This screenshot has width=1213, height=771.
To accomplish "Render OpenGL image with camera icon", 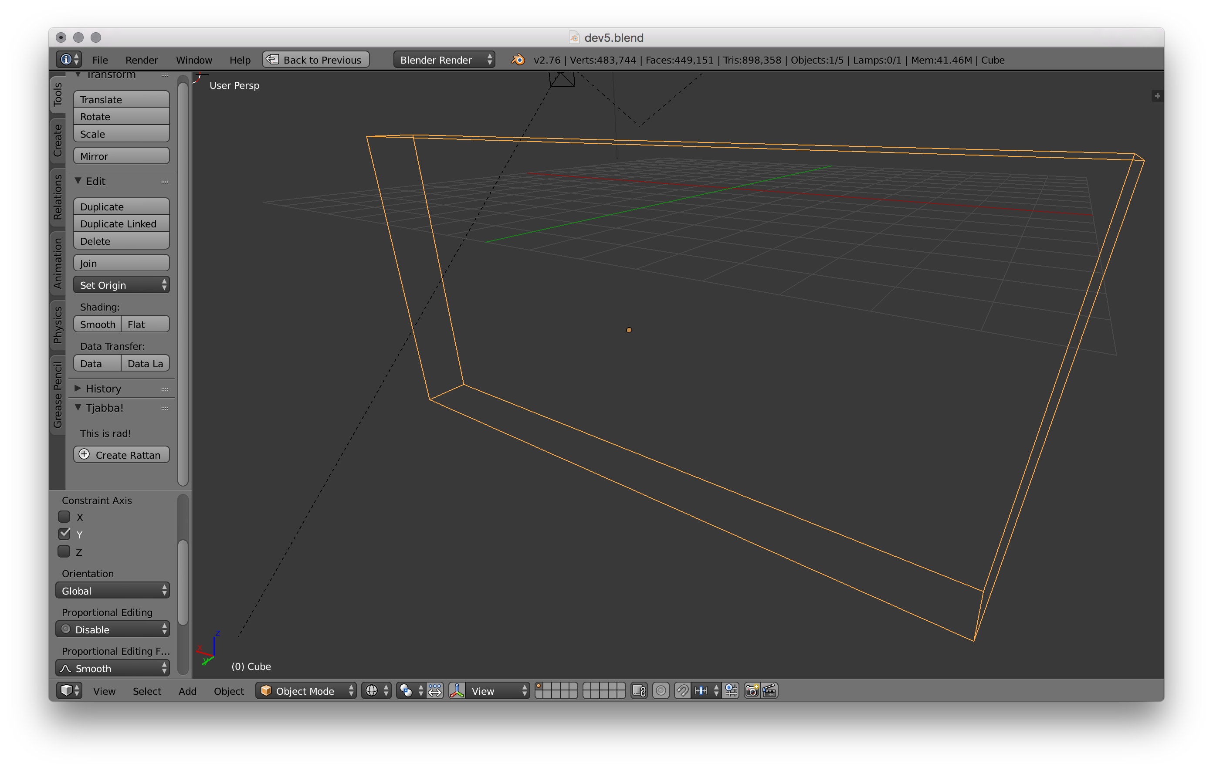I will pyautogui.click(x=752, y=690).
